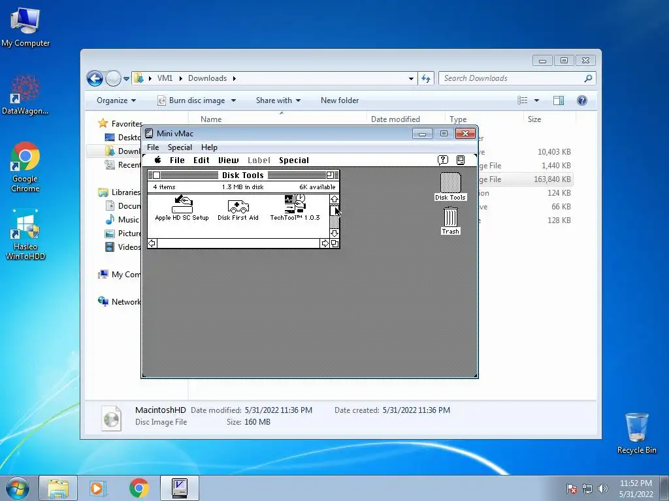669x501 pixels.
Task: Click the Disk Tools scroll left arrow
Action: 152,243
